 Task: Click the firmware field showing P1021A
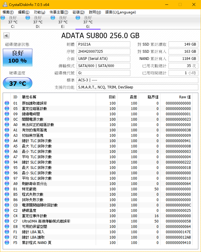pyautogui.click(x=103, y=44)
